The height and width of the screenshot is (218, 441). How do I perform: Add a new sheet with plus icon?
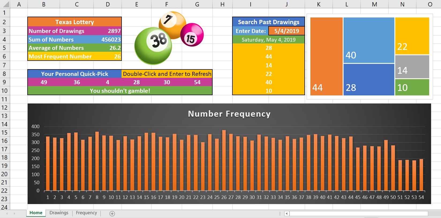[x=112, y=213]
